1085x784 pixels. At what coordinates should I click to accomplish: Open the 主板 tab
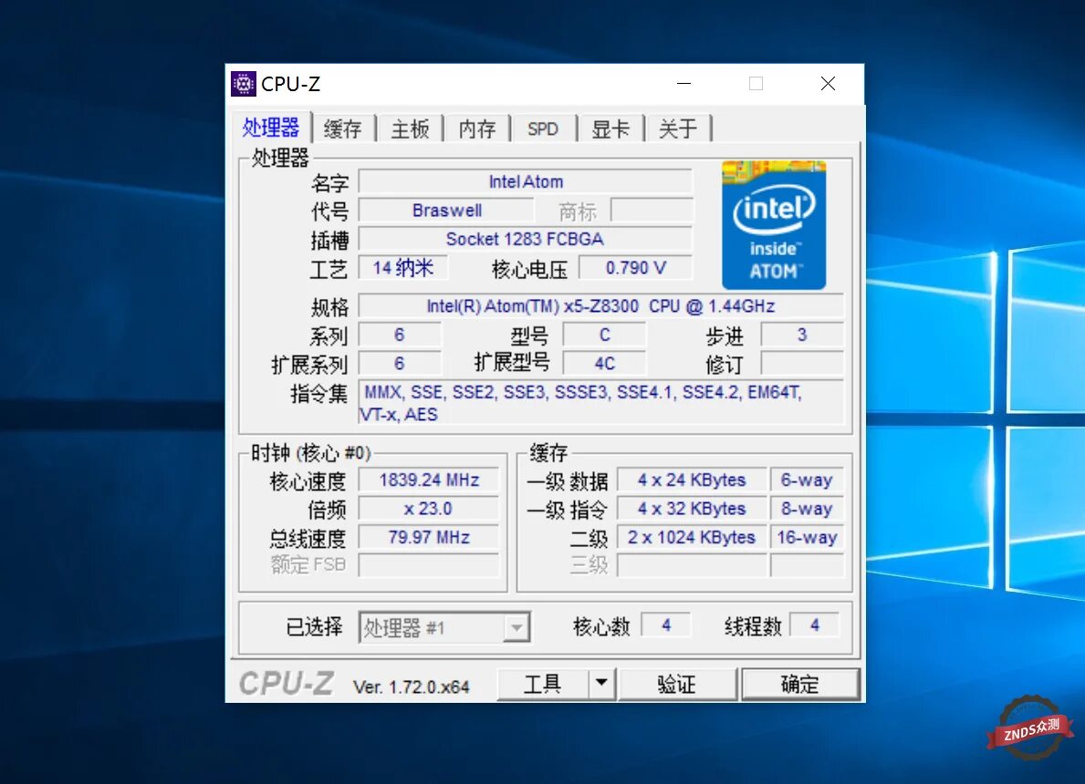coord(410,129)
